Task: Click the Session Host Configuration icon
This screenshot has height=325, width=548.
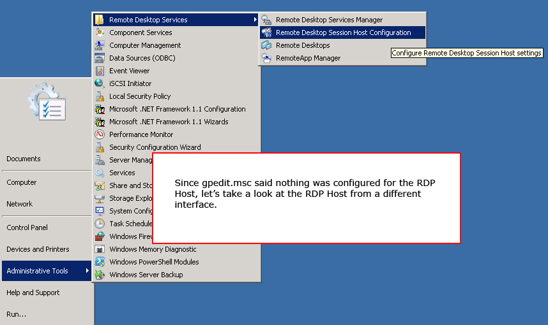Action: click(266, 32)
